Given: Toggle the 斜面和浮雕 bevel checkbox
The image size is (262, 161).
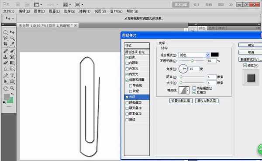Looking at the screenshot, I should point(127,80).
